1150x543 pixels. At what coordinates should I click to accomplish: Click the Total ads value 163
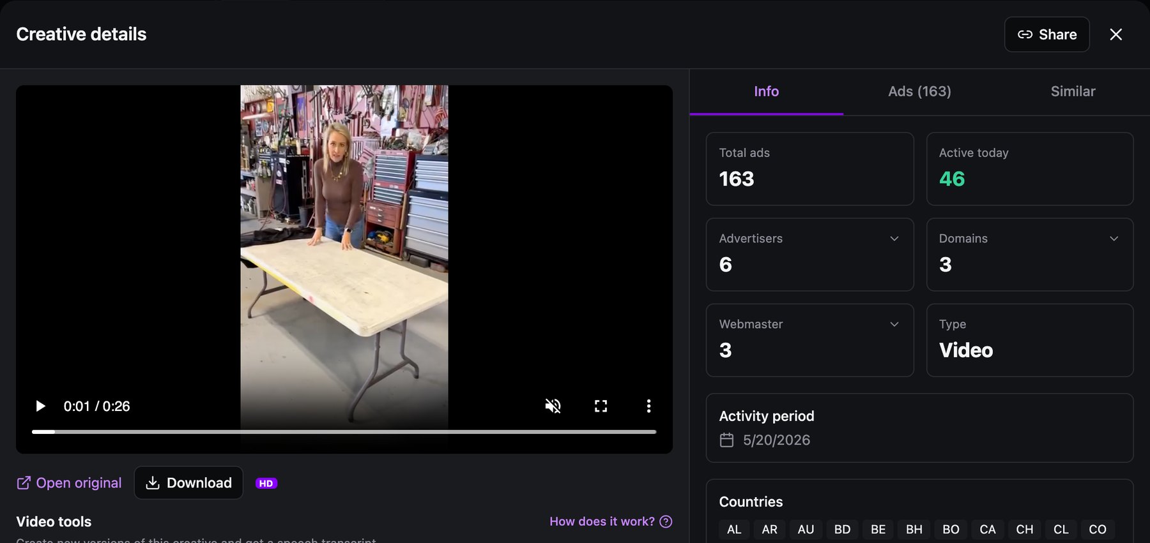point(737,179)
